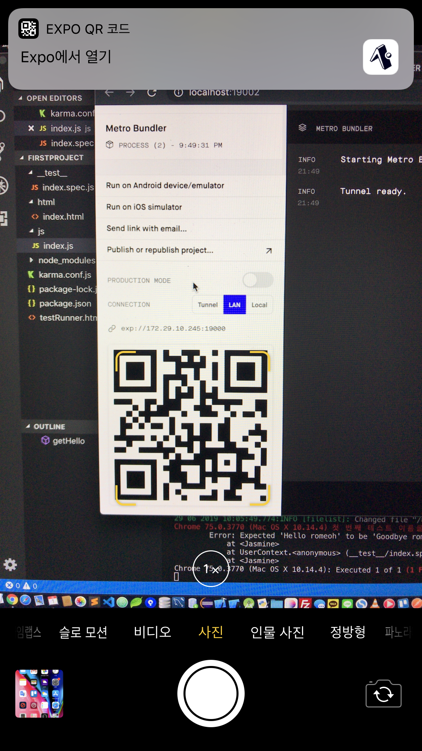The image size is (422, 751).
Task: Collapse the __test__ folder
Action: point(31,173)
